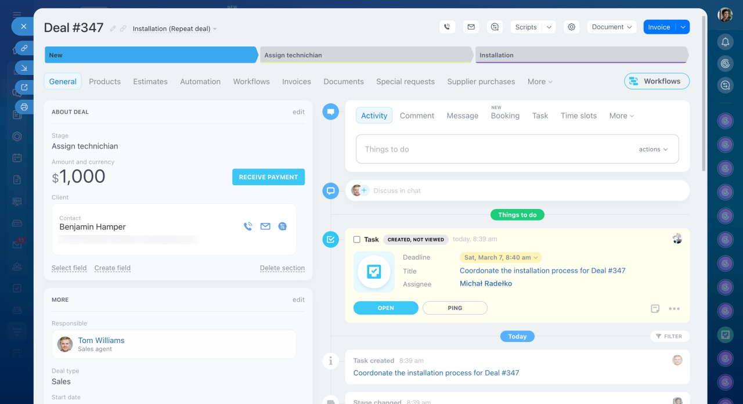Open the Document dropdown
The height and width of the screenshot is (404, 743).
pyautogui.click(x=611, y=27)
